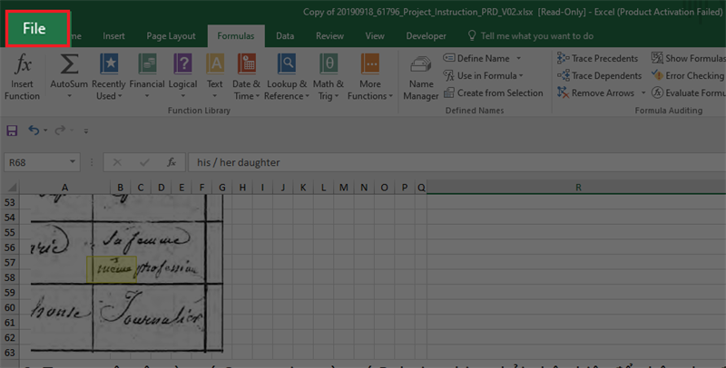Toggle Show Formulas
The image size is (726, 368).
(x=689, y=58)
